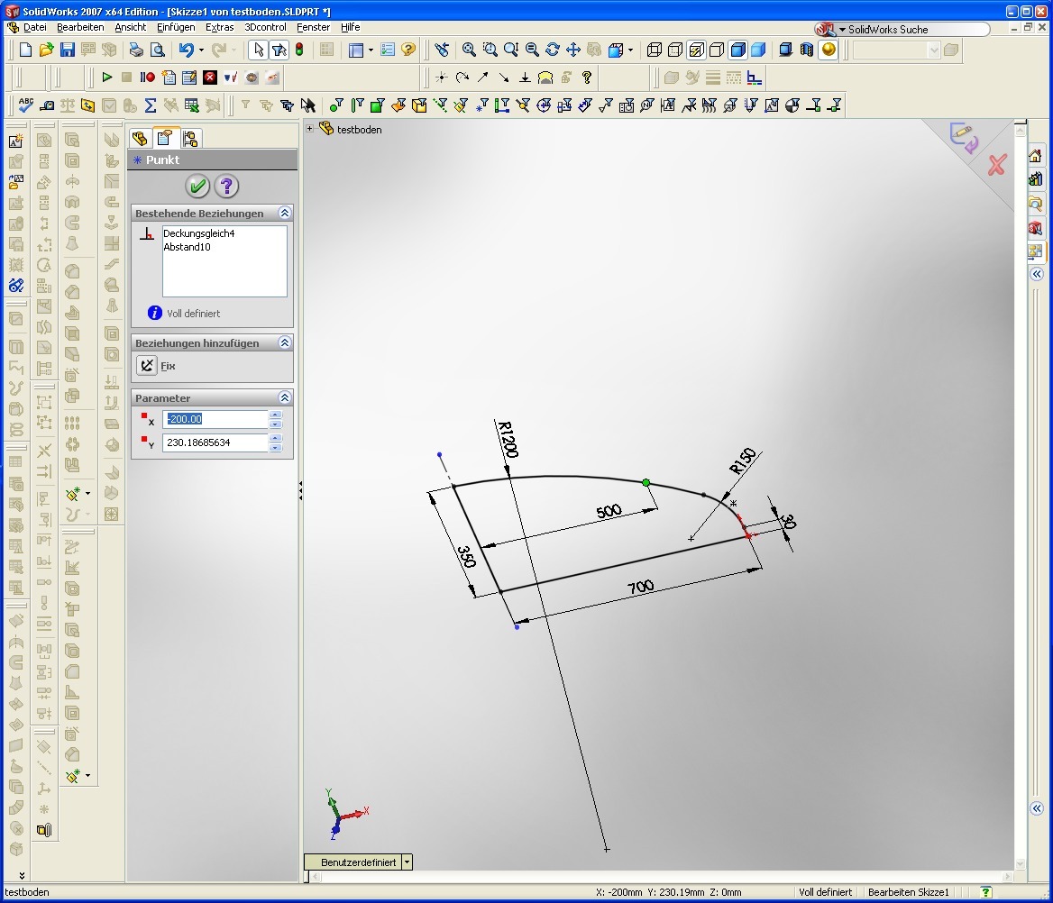This screenshot has height=903, width=1053.
Task: Toggle the hidden lines visible display mode
Action: pos(675,50)
